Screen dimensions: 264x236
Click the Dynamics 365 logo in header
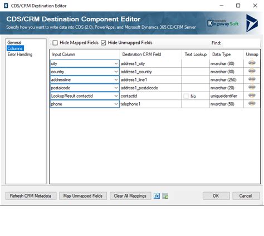tap(252, 23)
